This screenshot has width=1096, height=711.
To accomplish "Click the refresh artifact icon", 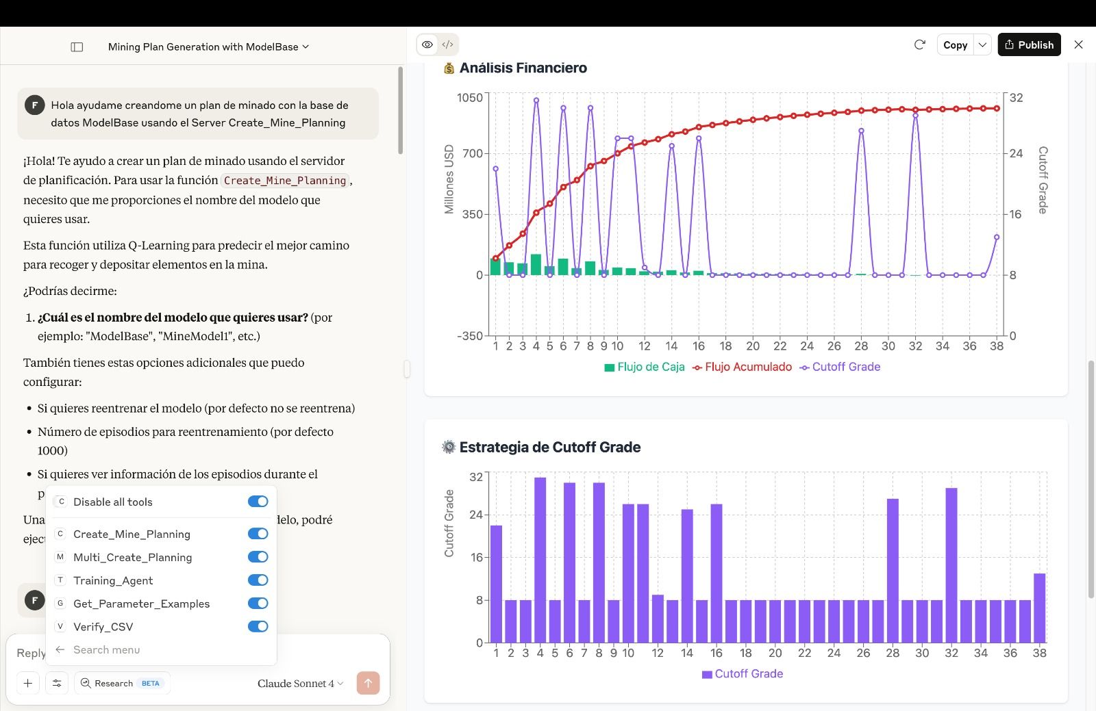I will 919,44.
